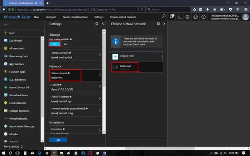Image resolution: width=250 pixels, height=156 pixels.
Task: Maximize the Choose virtual network blade
Action: (x=158, y=24)
